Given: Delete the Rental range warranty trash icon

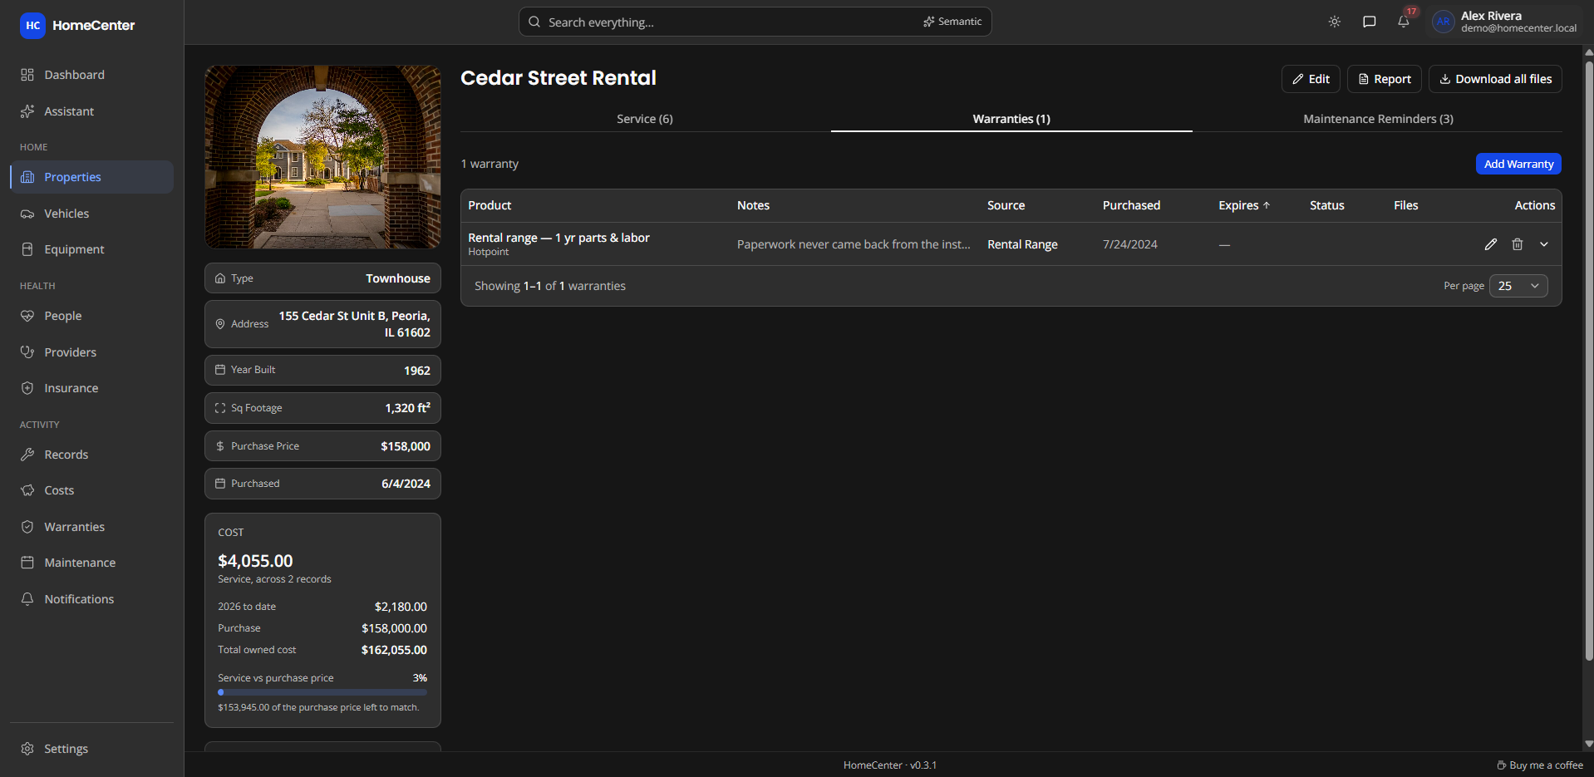Looking at the screenshot, I should pos(1518,244).
